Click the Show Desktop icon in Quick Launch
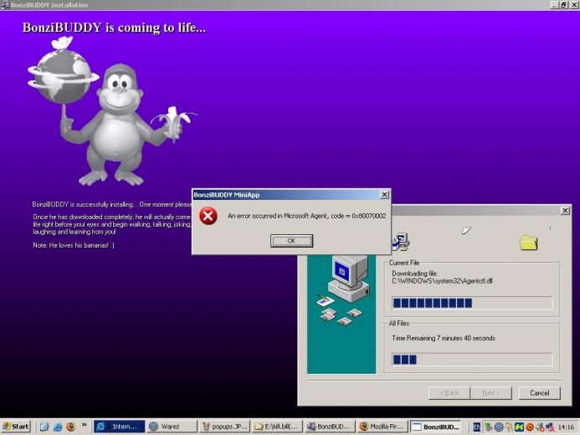 [44, 427]
